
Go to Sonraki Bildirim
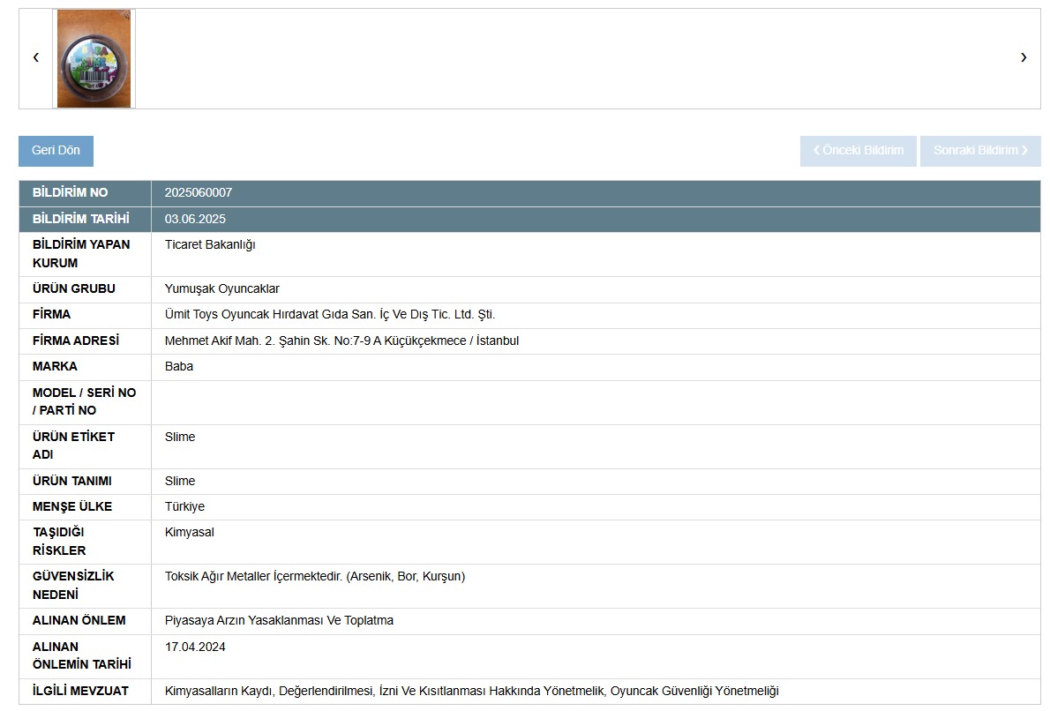979,151
